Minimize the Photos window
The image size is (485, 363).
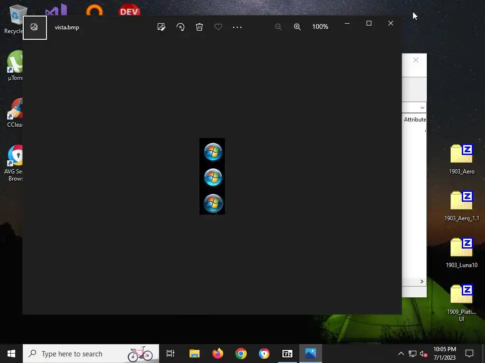(347, 24)
